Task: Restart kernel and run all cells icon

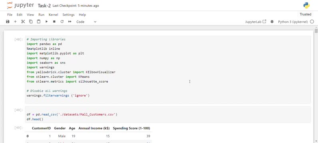Action: coord(70,21)
